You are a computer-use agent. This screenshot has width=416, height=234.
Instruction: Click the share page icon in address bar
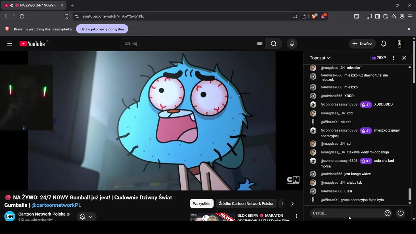tap(304, 16)
